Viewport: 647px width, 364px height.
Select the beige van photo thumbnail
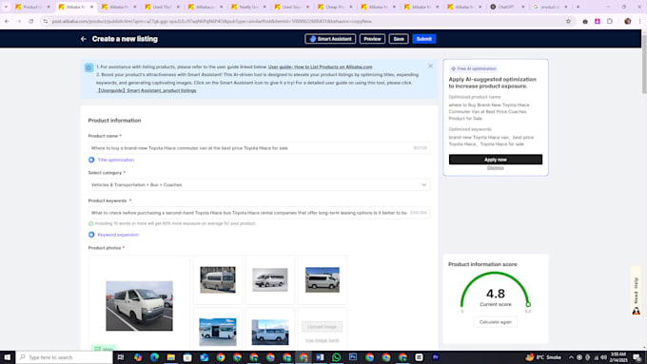click(x=218, y=280)
